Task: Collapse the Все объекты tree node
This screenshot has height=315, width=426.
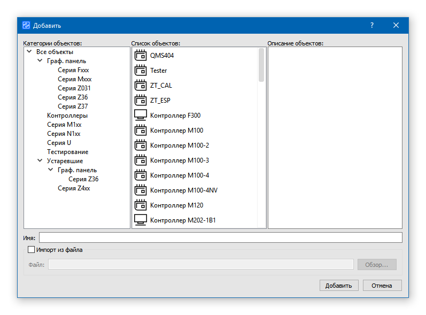Action: click(x=29, y=52)
